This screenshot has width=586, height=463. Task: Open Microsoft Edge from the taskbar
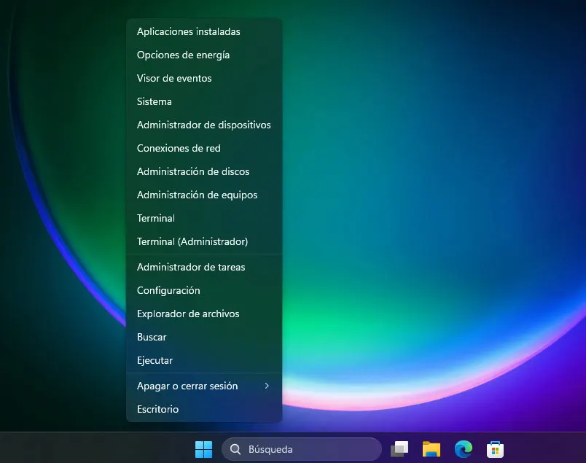[464, 449]
